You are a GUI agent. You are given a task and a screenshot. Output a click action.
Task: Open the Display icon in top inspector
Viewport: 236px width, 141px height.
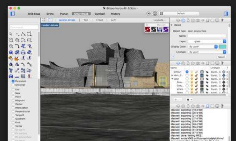217,20
